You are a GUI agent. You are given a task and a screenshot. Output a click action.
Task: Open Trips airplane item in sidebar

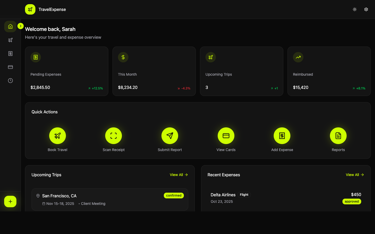pyautogui.click(x=10, y=40)
